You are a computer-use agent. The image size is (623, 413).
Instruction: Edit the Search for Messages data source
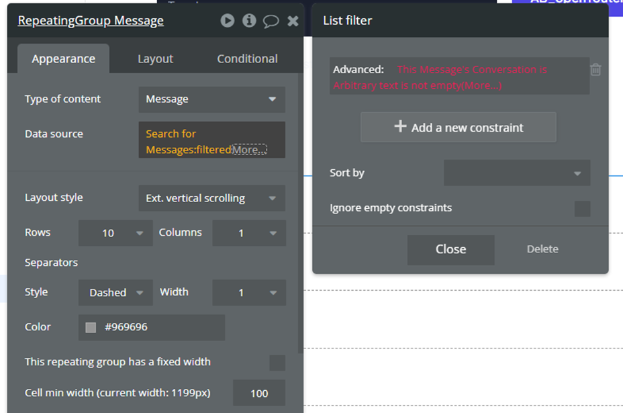tap(188, 141)
